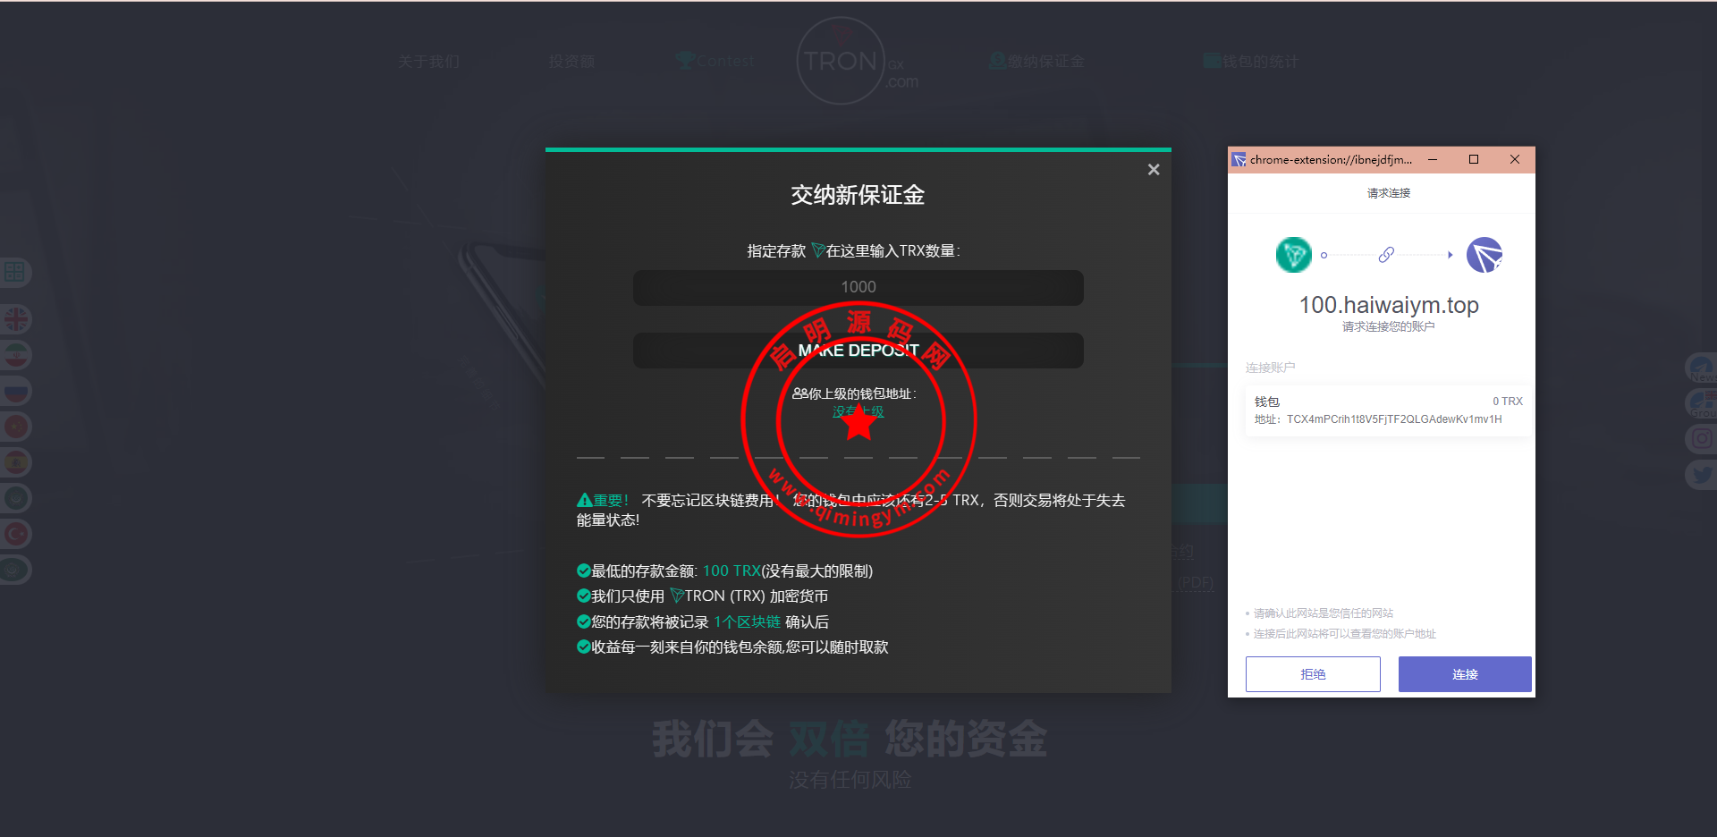Image resolution: width=1717 pixels, height=837 pixels.
Task: Click the 拒绝 button to reject connection
Action: pyautogui.click(x=1312, y=674)
